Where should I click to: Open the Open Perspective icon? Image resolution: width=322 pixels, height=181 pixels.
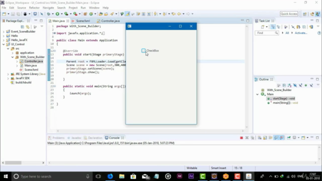click(x=305, y=14)
